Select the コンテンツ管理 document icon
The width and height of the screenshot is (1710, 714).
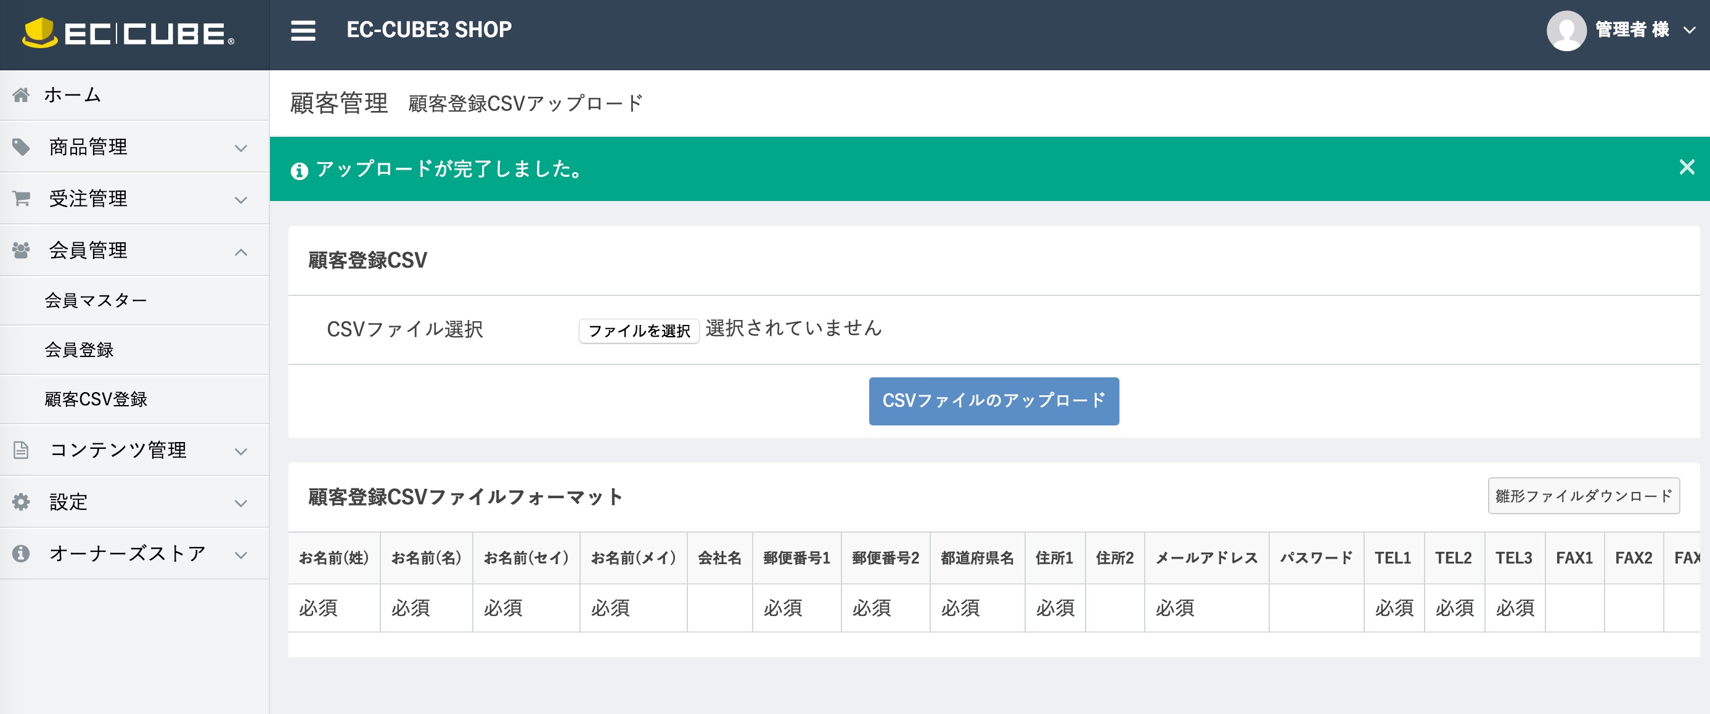(20, 449)
